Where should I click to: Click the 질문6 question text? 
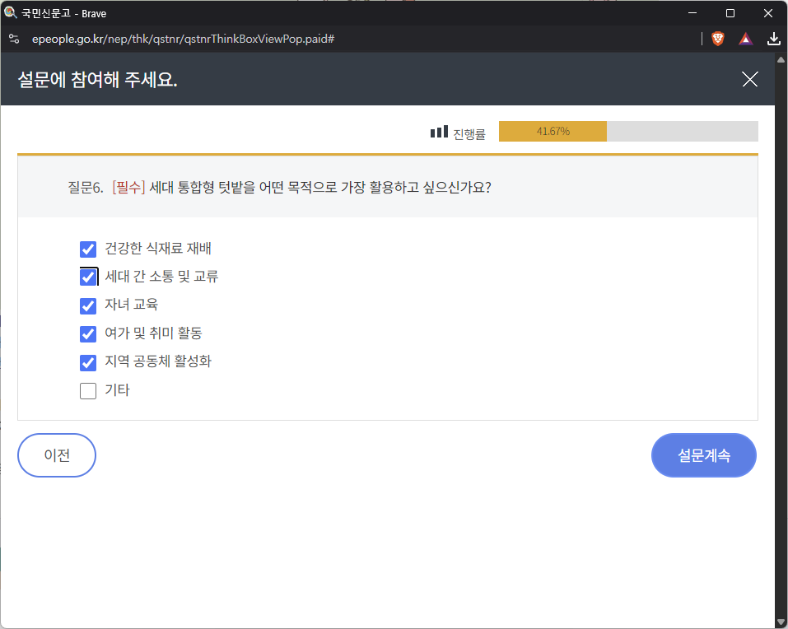click(x=279, y=188)
